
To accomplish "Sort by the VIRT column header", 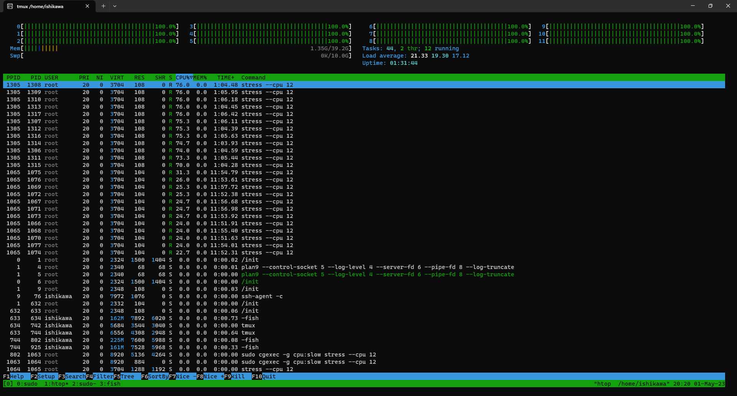I will 117,78.
